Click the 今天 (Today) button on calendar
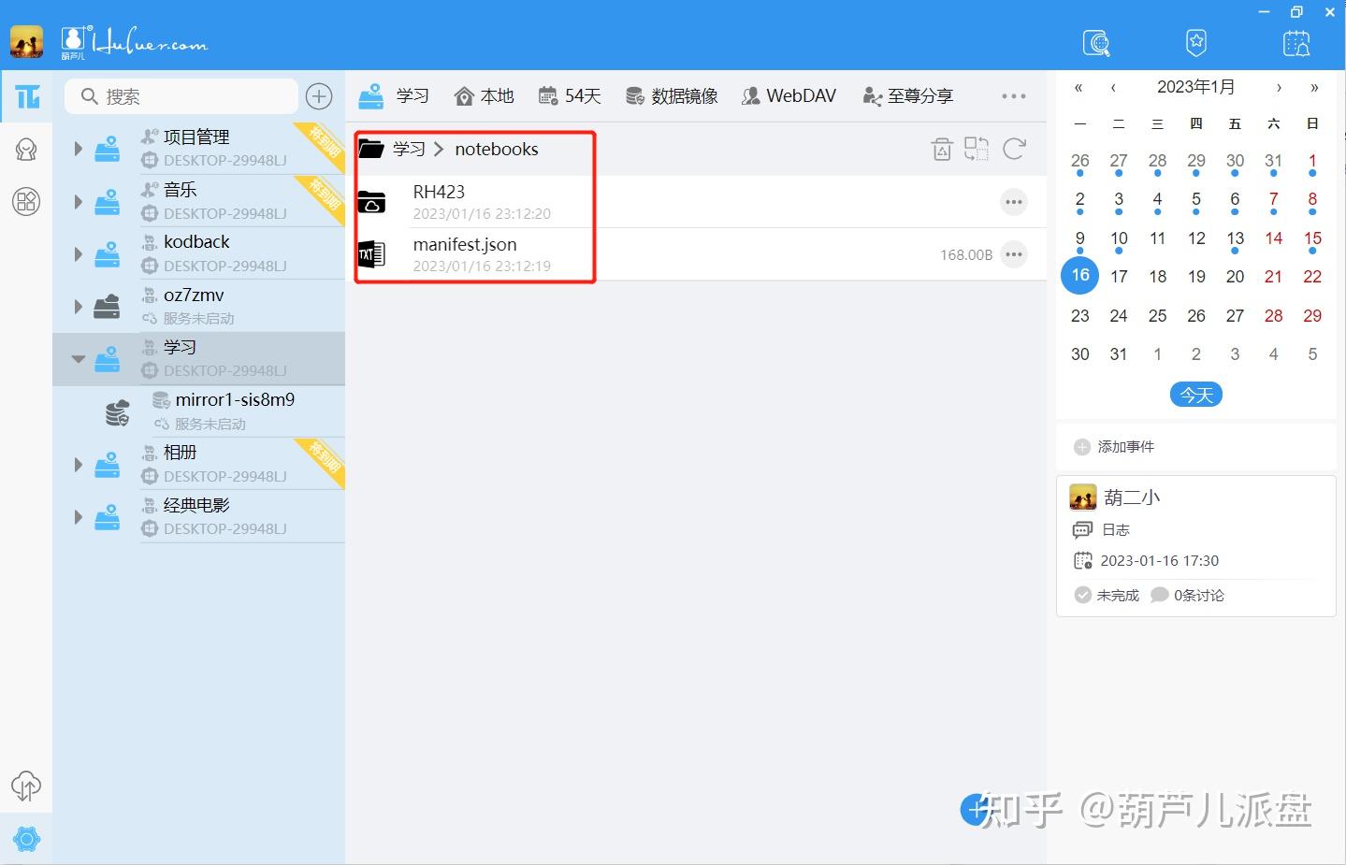The height and width of the screenshot is (865, 1346). click(1195, 394)
